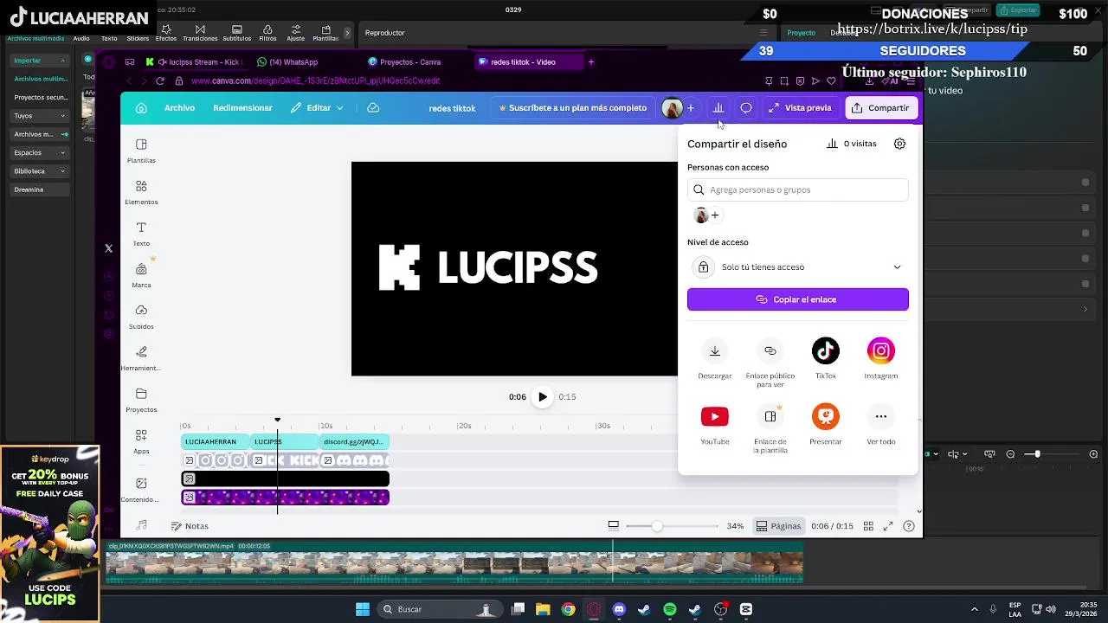
Task: Open the Redimensionar menu
Action: (242, 108)
